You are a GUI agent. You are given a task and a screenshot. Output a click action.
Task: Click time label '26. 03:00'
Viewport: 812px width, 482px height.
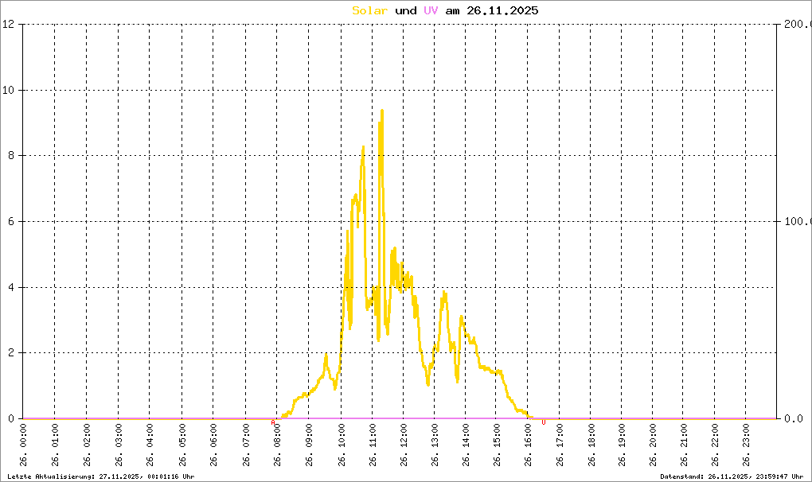pos(119,445)
